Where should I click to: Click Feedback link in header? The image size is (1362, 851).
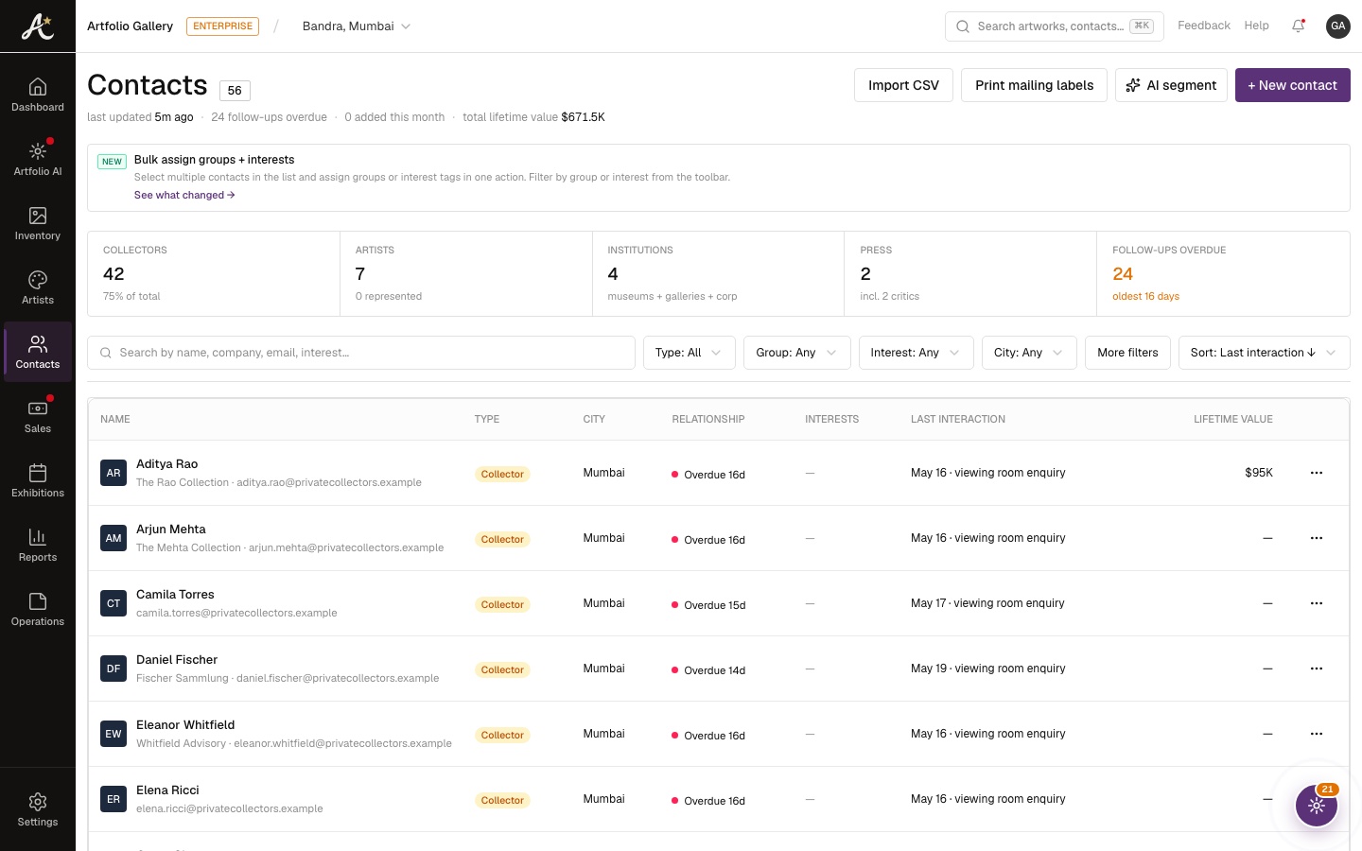[1203, 26]
